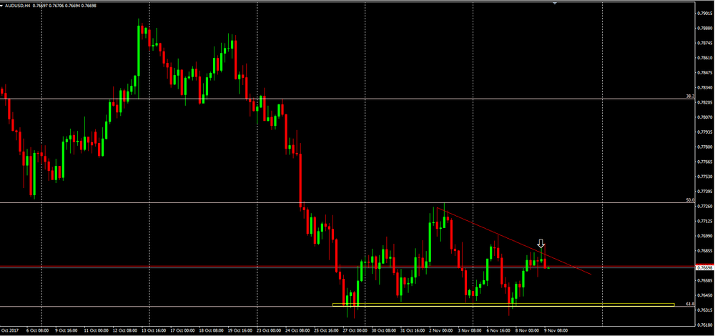Image resolution: width=715 pixels, height=336 pixels.
Task: Click the 0.78205 price scale value
Action: (x=706, y=102)
